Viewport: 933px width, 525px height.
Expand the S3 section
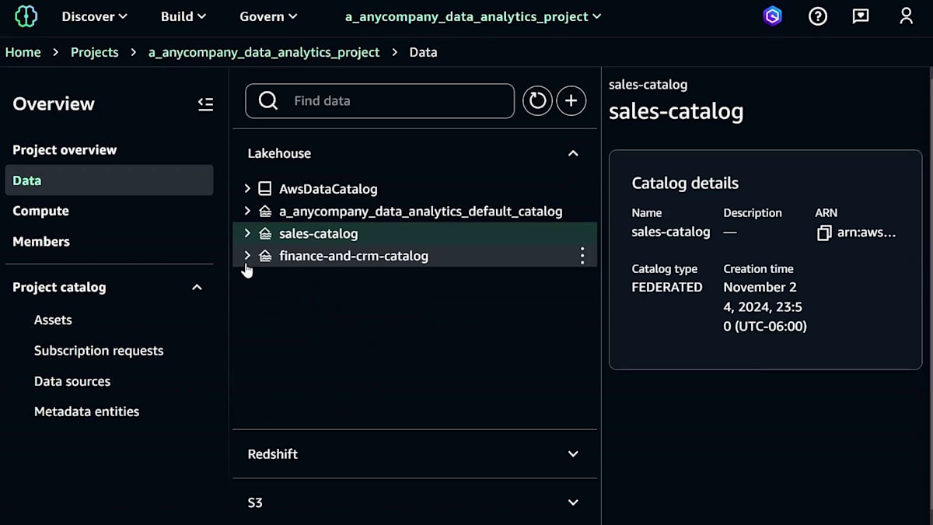tap(573, 502)
